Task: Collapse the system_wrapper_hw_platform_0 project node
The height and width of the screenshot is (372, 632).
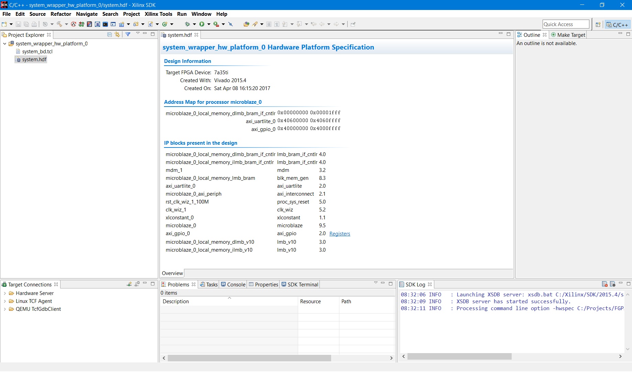Action: (5, 44)
